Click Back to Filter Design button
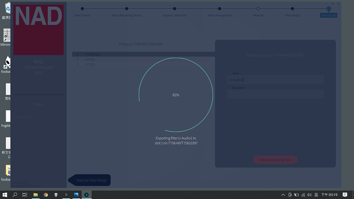Screen dimensions: 354x199 click(x=89, y=180)
